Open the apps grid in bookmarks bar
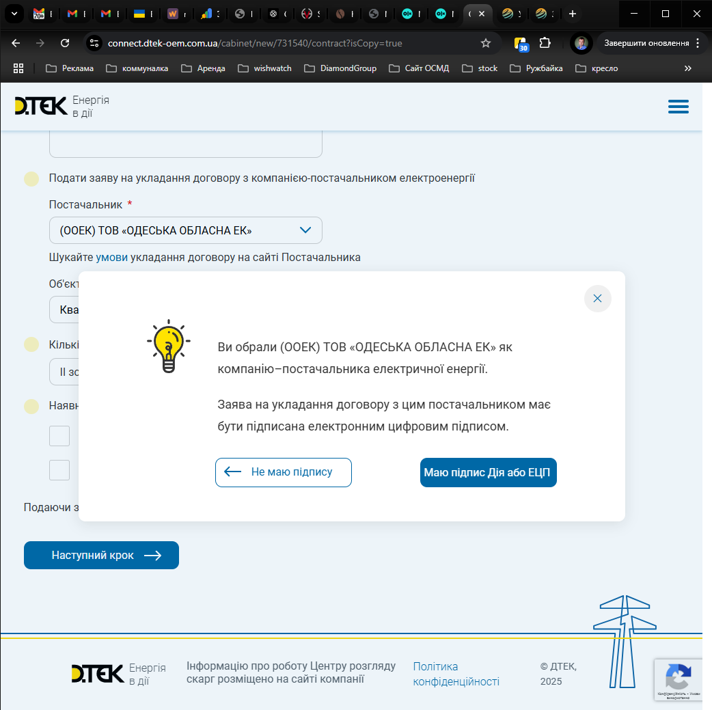This screenshot has width=712, height=710. [x=18, y=68]
